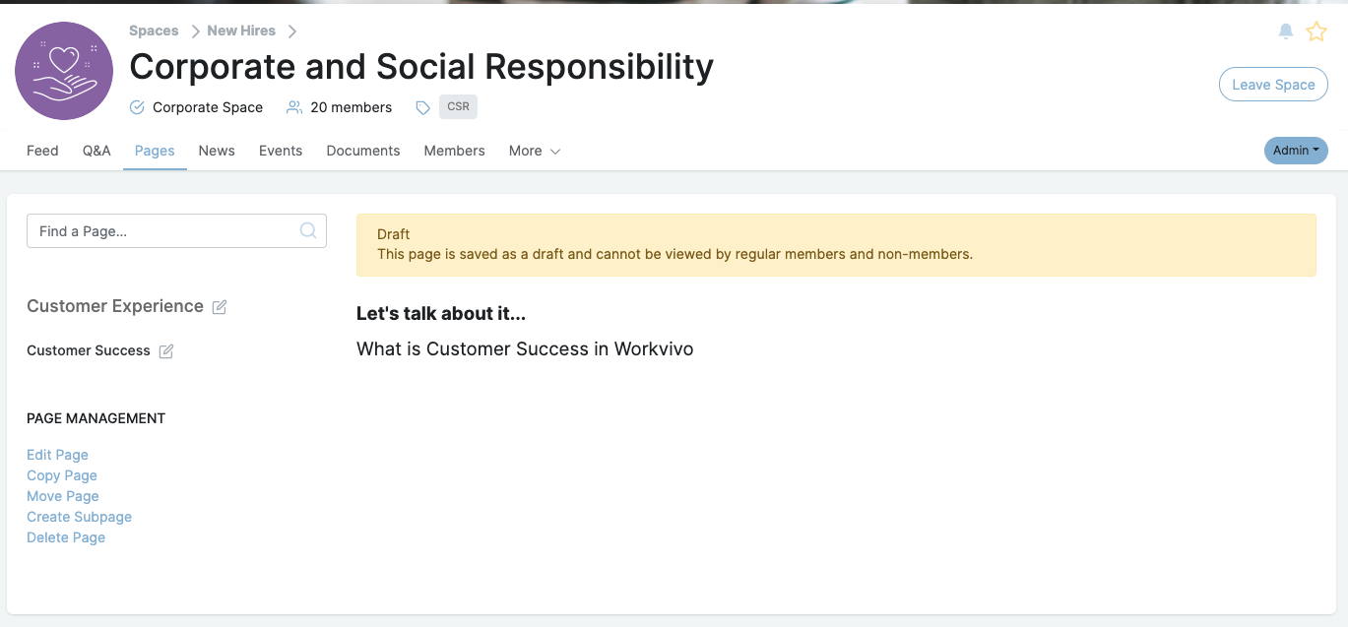
Task: Click the Move Page link
Action: (x=63, y=496)
